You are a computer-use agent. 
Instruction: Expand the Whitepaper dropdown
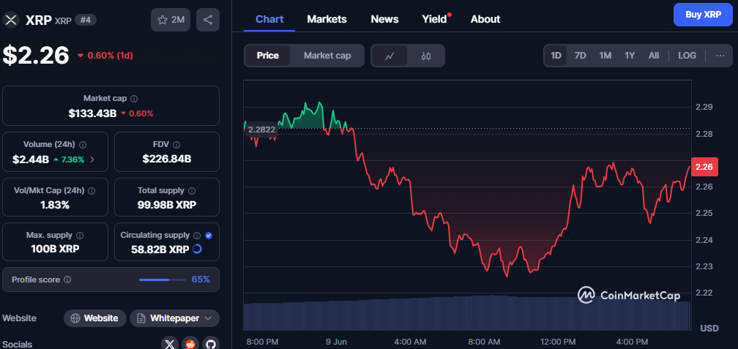pos(174,318)
